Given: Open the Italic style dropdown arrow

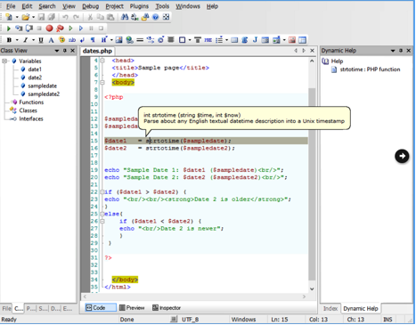Looking at the screenshot, I should 33,40.
